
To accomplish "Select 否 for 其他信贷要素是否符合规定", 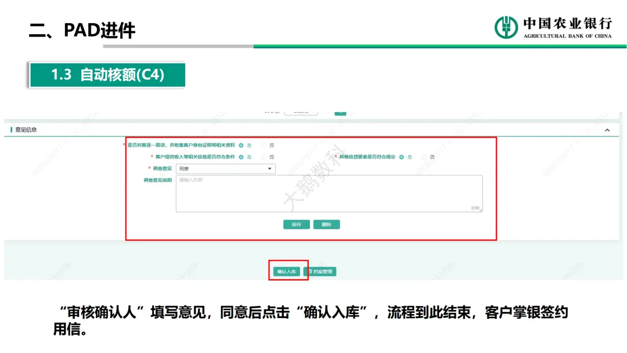I will (x=424, y=157).
